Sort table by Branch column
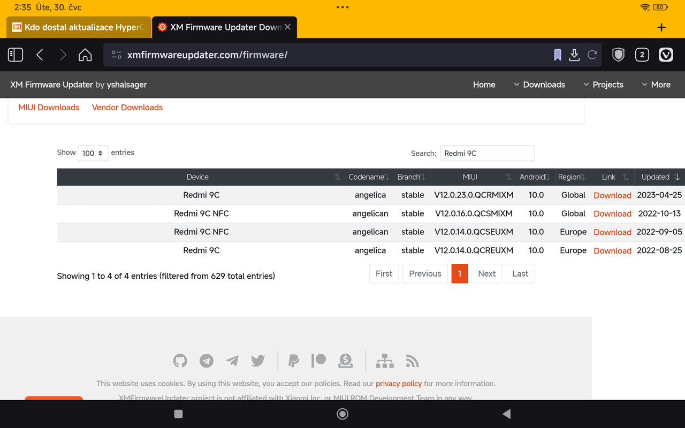 [412, 177]
